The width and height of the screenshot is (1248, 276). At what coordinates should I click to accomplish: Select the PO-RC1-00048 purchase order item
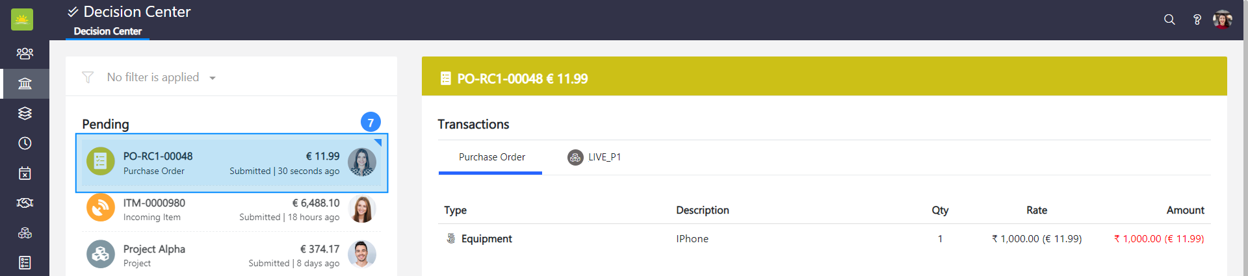[x=231, y=163]
